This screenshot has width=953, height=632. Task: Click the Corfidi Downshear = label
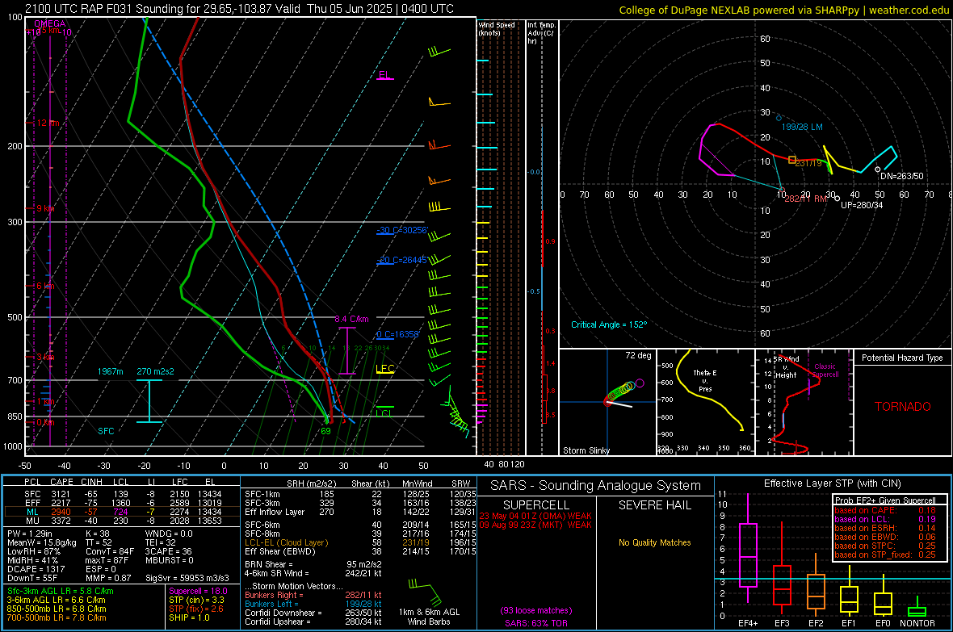[283, 613]
